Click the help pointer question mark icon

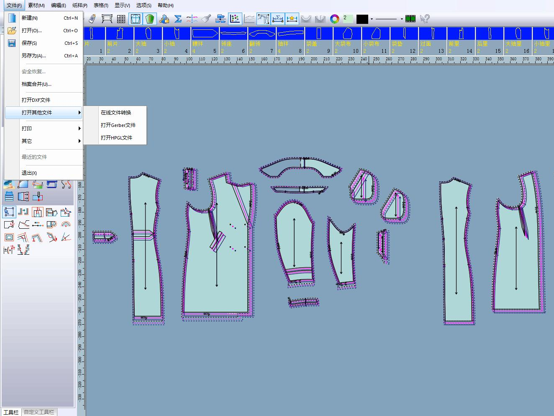tap(425, 19)
